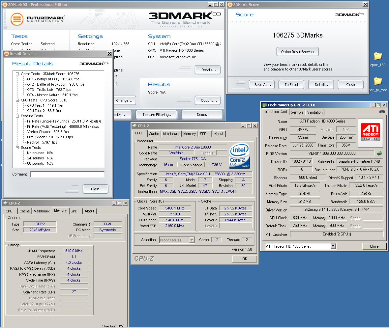
Task: Click the Driver Version field in GPU-Z
Action: [337, 209]
